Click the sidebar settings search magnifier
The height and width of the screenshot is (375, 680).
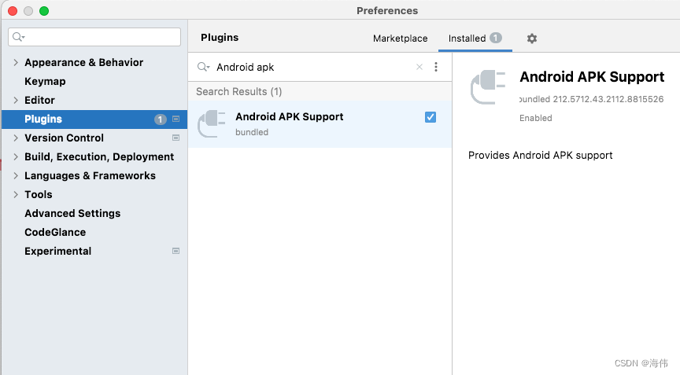tap(18, 37)
